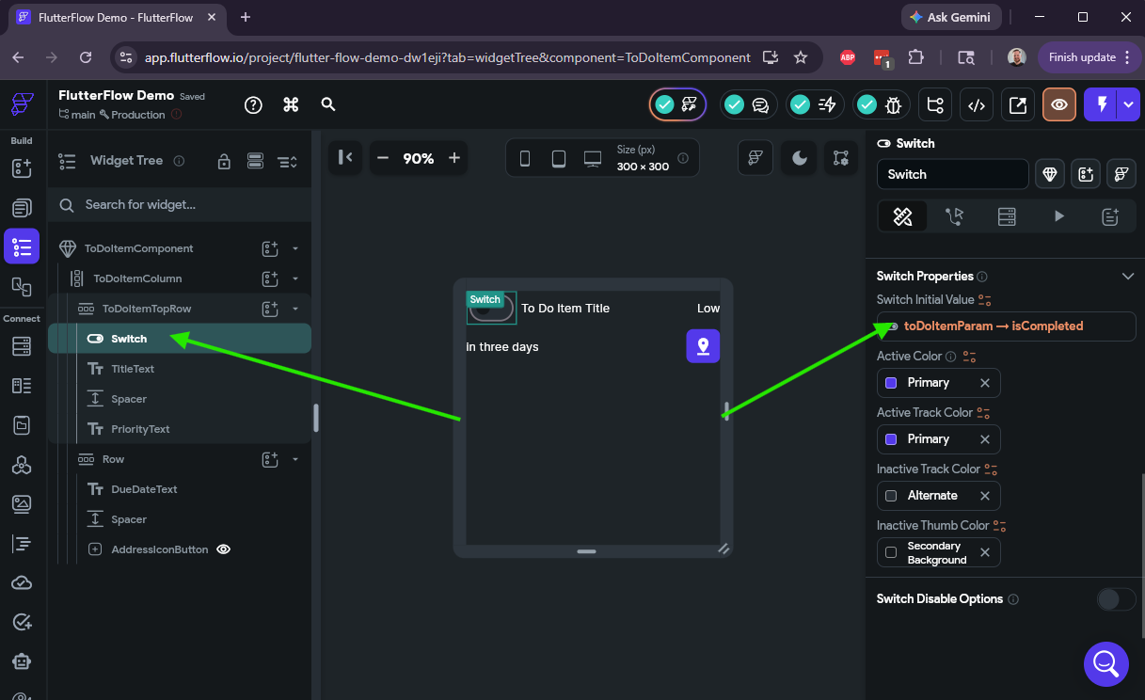
Task: Open the command palette icon
Action: [291, 104]
